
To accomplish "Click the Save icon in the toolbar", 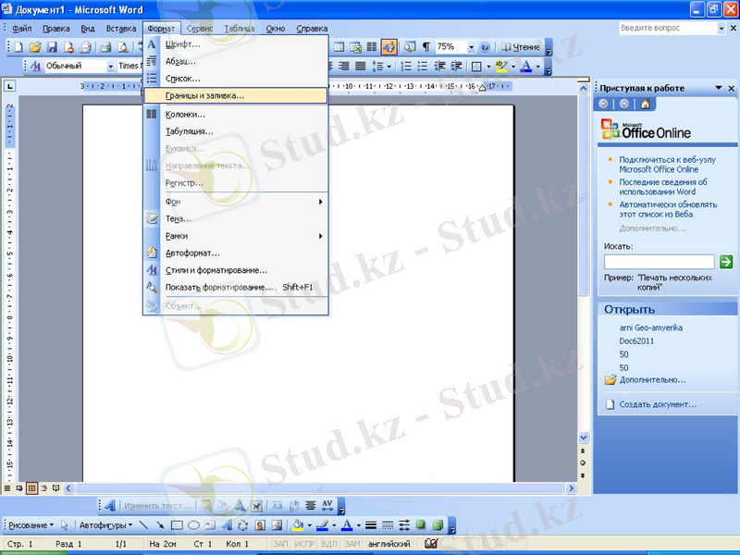I will click(x=52, y=47).
